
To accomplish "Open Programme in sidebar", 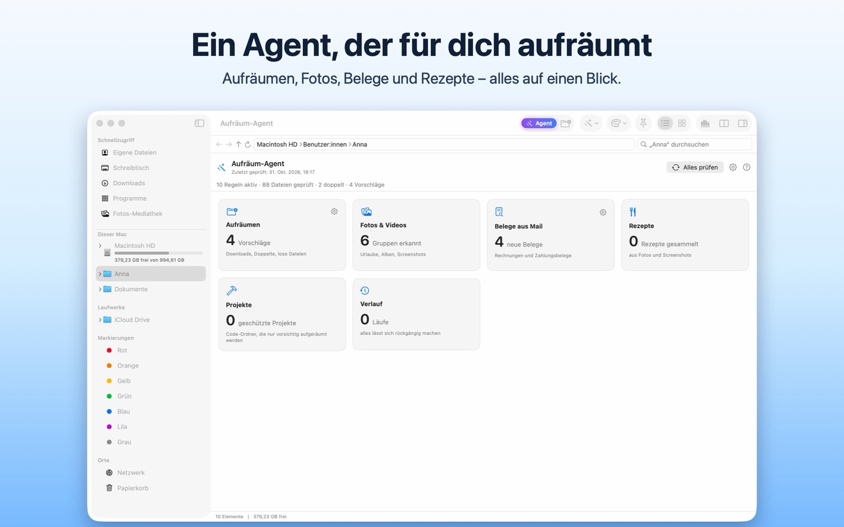I will tap(151, 199).
